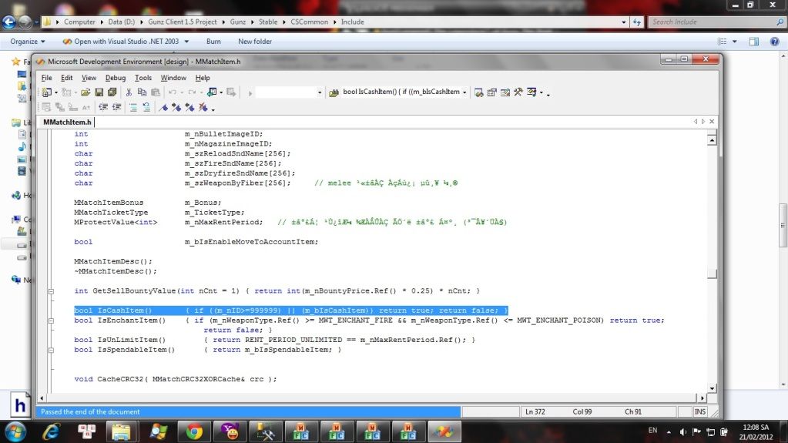The width and height of the screenshot is (788, 443).
Task: Click the Save icon in toolbar
Action: pyautogui.click(x=98, y=92)
